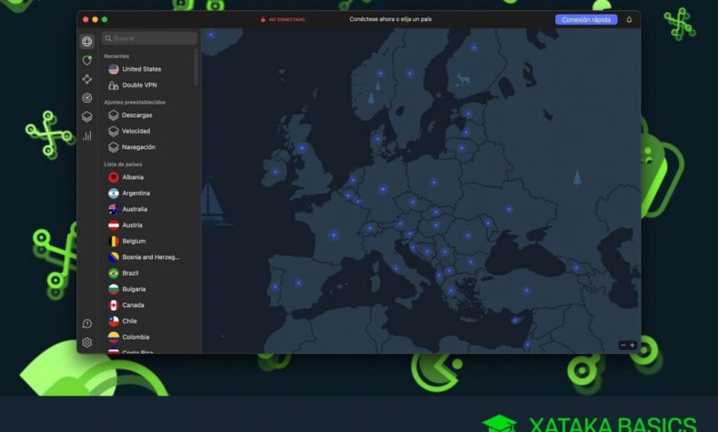Click the Double VPN padlock icon
Image resolution: width=718 pixels, height=432 pixels.
[113, 85]
